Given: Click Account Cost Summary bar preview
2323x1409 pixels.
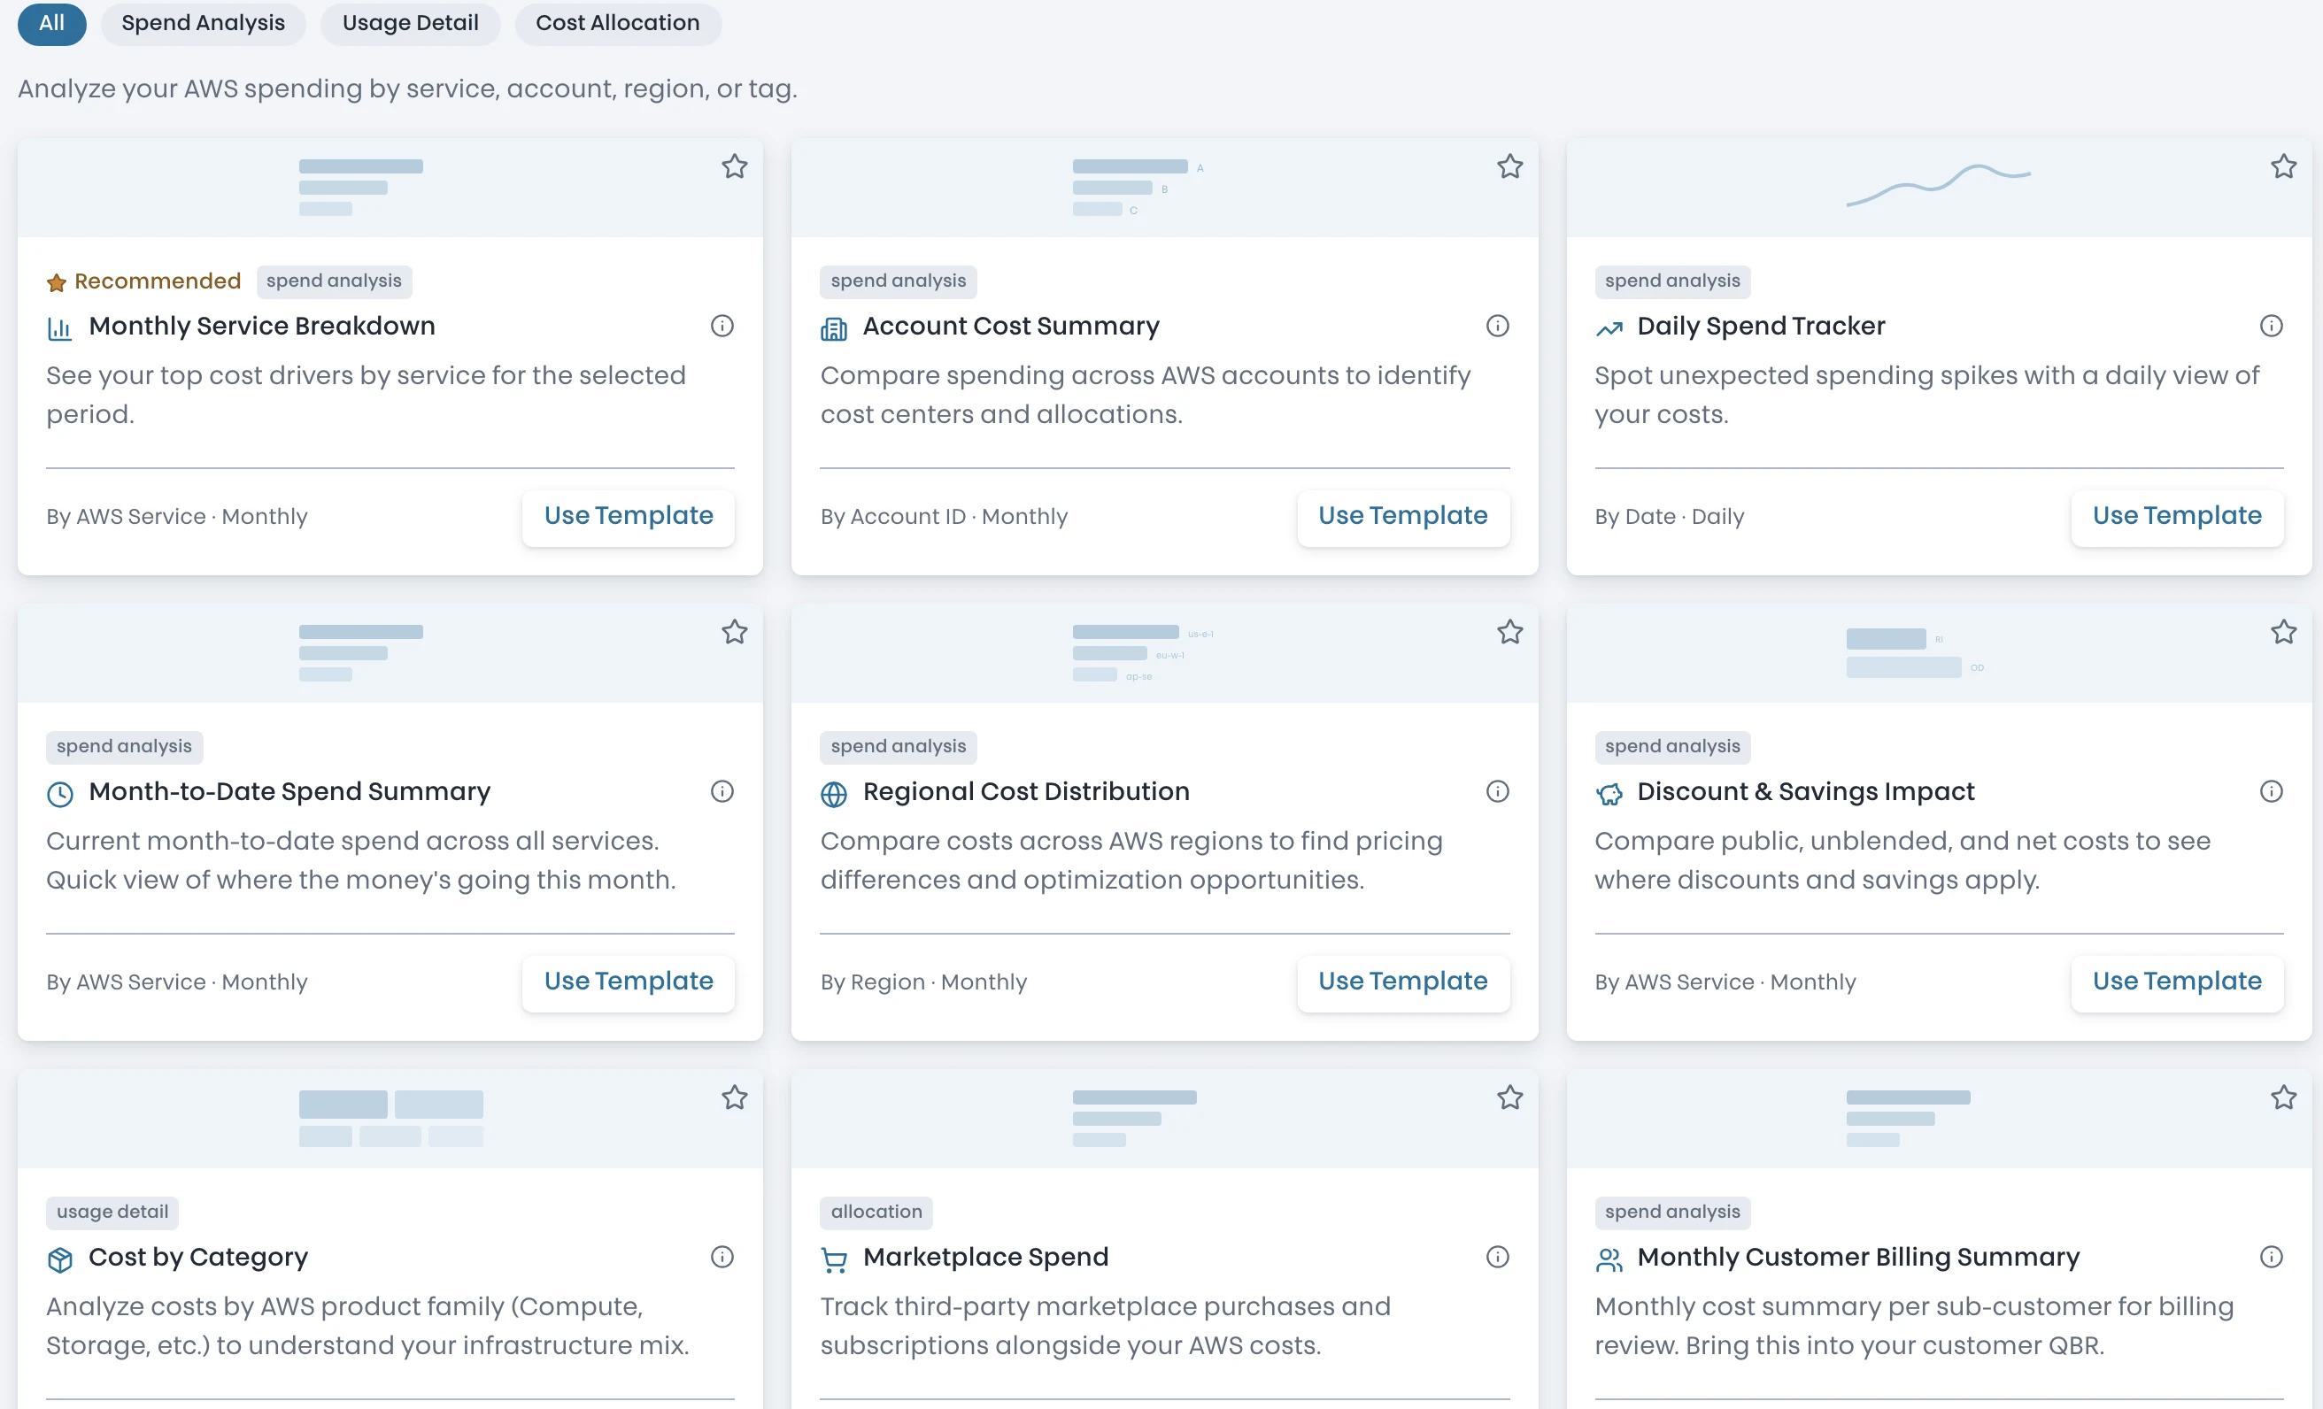Looking at the screenshot, I should pos(1137,187).
